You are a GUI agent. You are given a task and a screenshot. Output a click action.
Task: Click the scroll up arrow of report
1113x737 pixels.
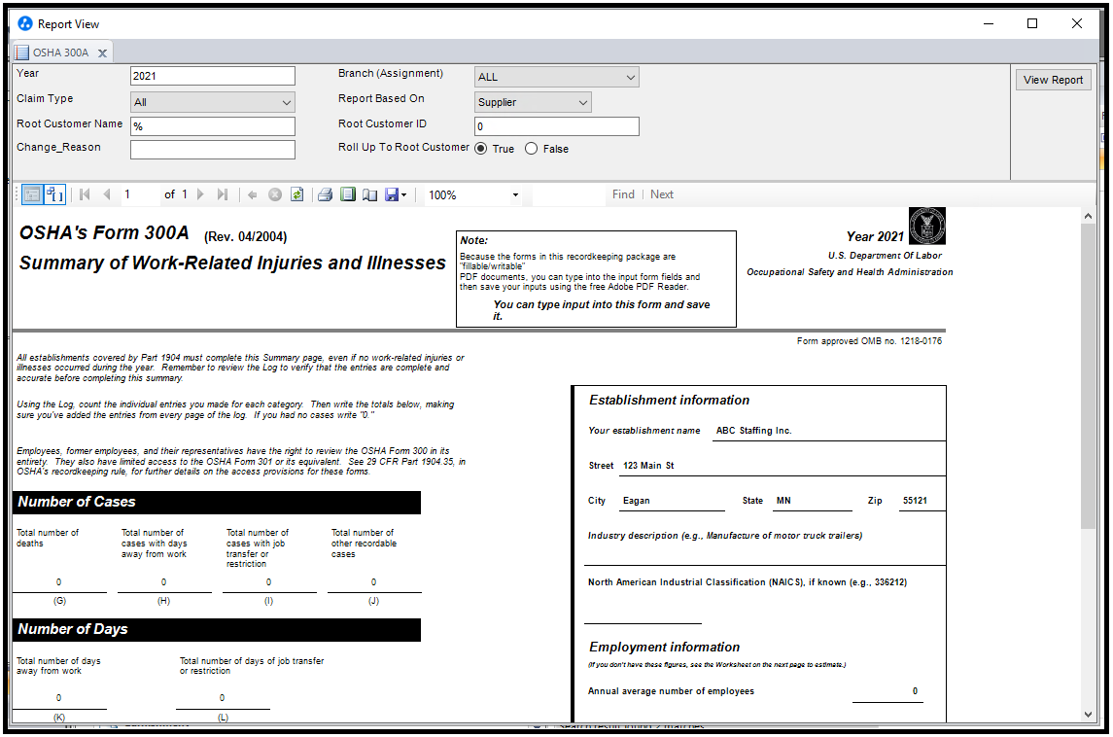coord(1088,215)
